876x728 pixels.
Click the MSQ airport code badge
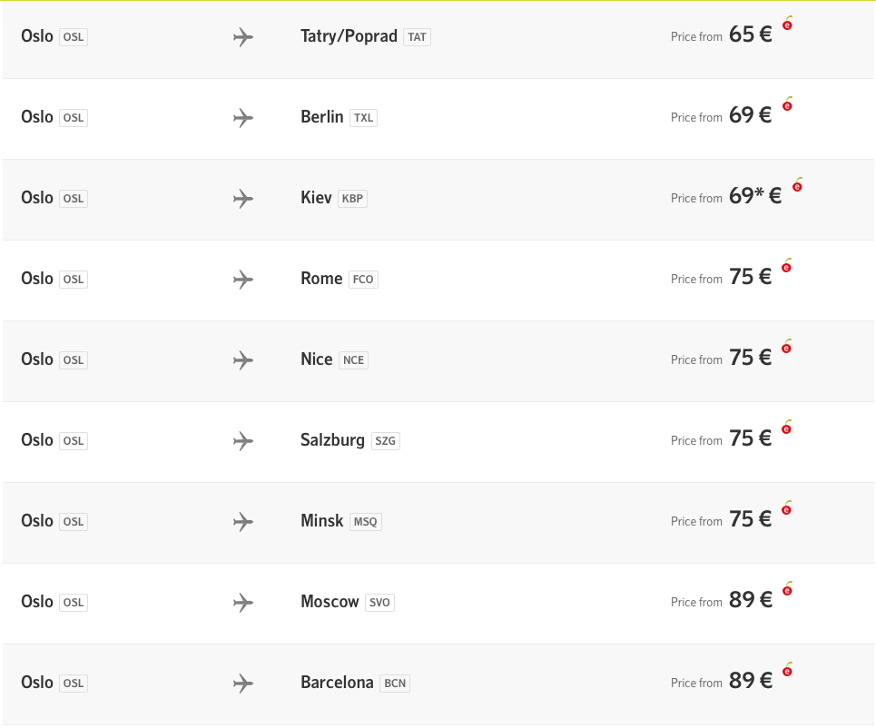(x=365, y=522)
